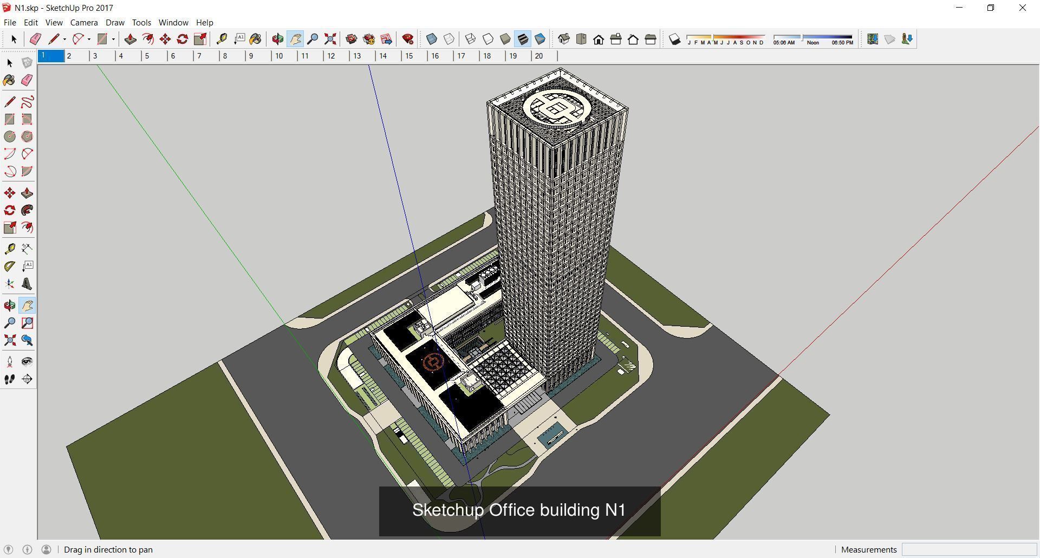Open the Help menu
The height and width of the screenshot is (558, 1040).
[x=204, y=23]
